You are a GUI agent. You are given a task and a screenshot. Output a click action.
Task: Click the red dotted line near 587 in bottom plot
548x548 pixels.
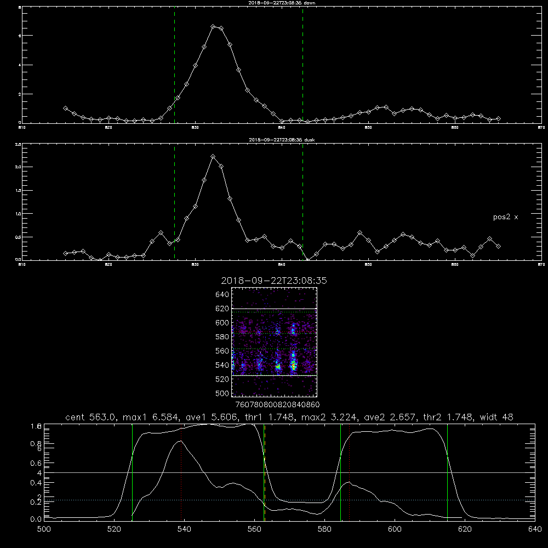[349, 472]
